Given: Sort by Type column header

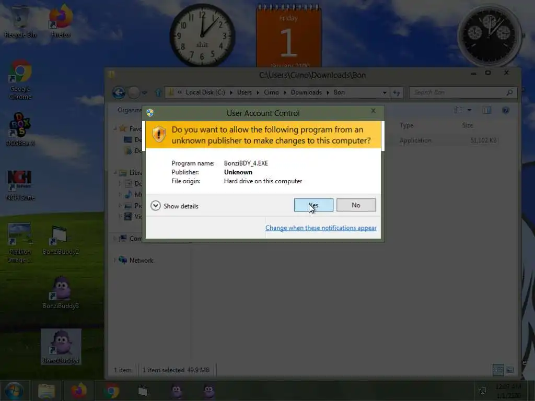Looking at the screenshot, I should click(406, 125).
